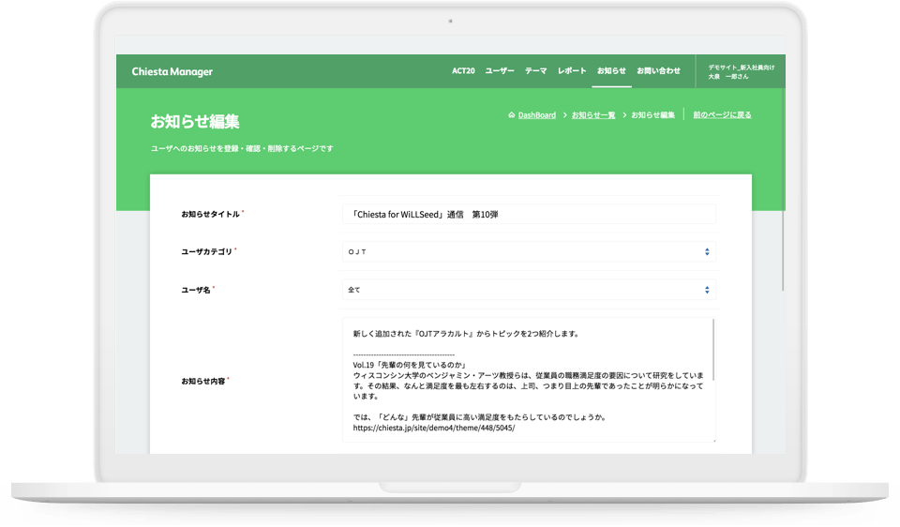Open the ユーザー menu item

coord(500,70)
